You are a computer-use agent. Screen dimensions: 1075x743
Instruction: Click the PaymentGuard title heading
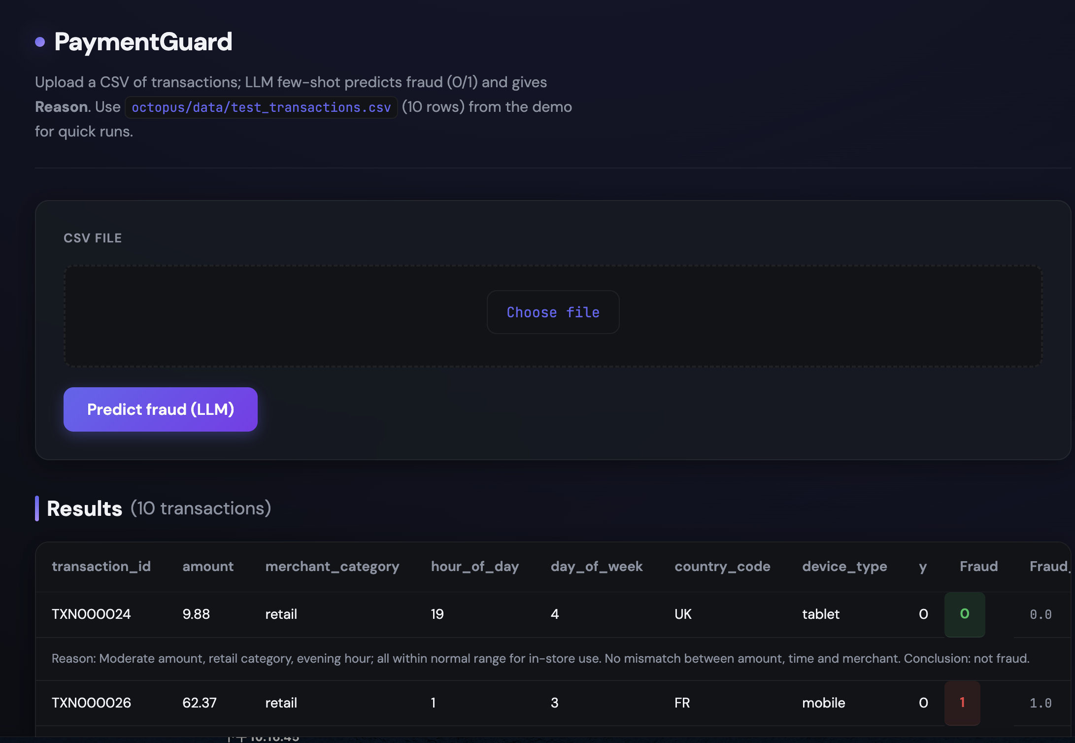[143, 42]
